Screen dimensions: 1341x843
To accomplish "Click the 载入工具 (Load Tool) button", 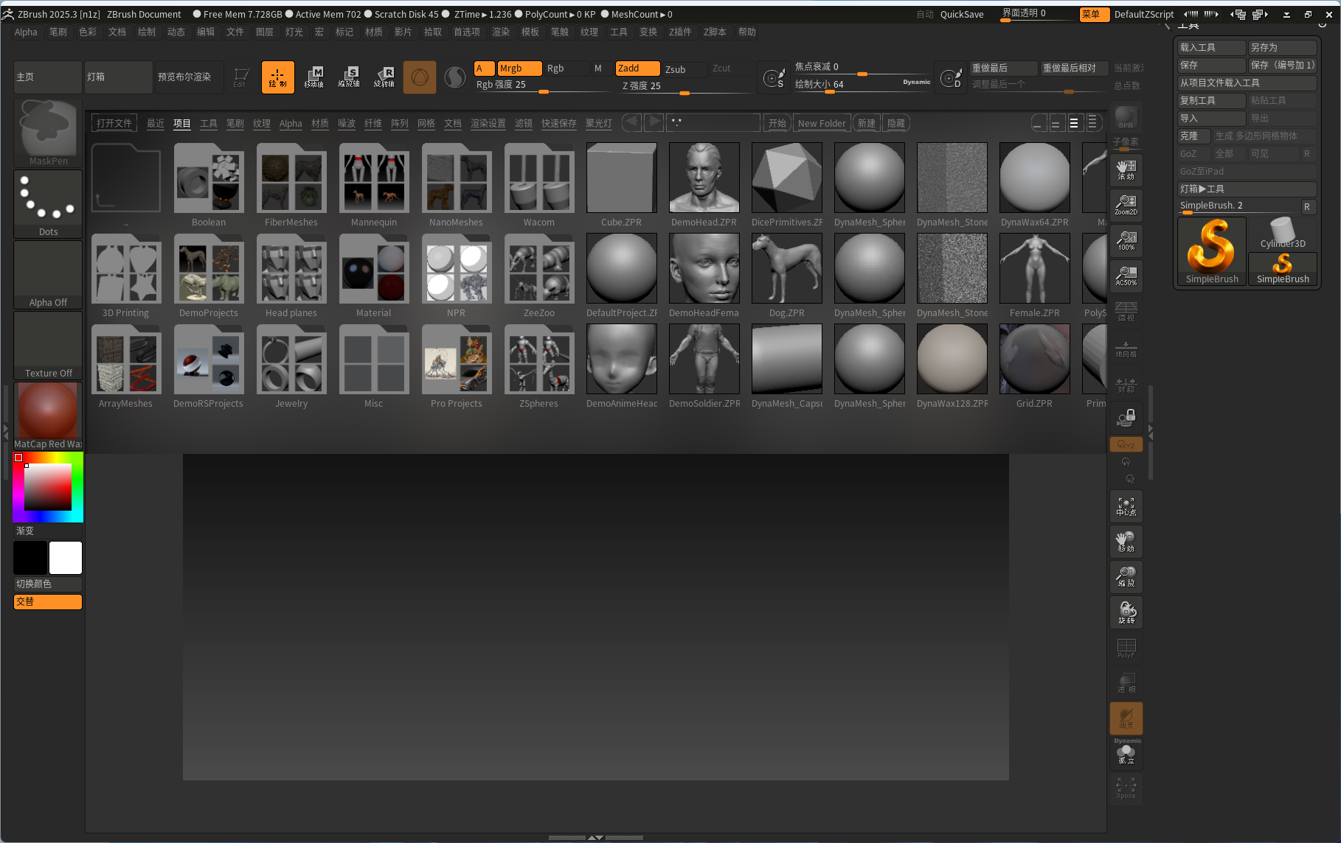I will 1211,47.
